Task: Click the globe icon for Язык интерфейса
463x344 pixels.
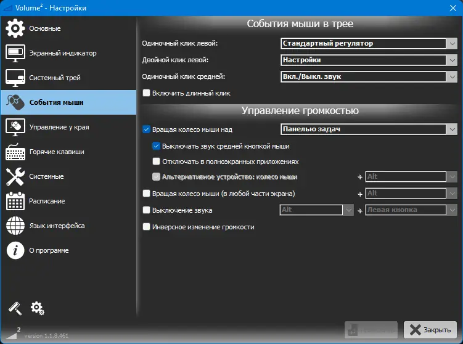Action: (15, 226)
